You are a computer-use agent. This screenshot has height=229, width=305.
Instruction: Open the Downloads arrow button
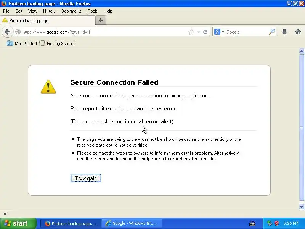coord(284,32)
